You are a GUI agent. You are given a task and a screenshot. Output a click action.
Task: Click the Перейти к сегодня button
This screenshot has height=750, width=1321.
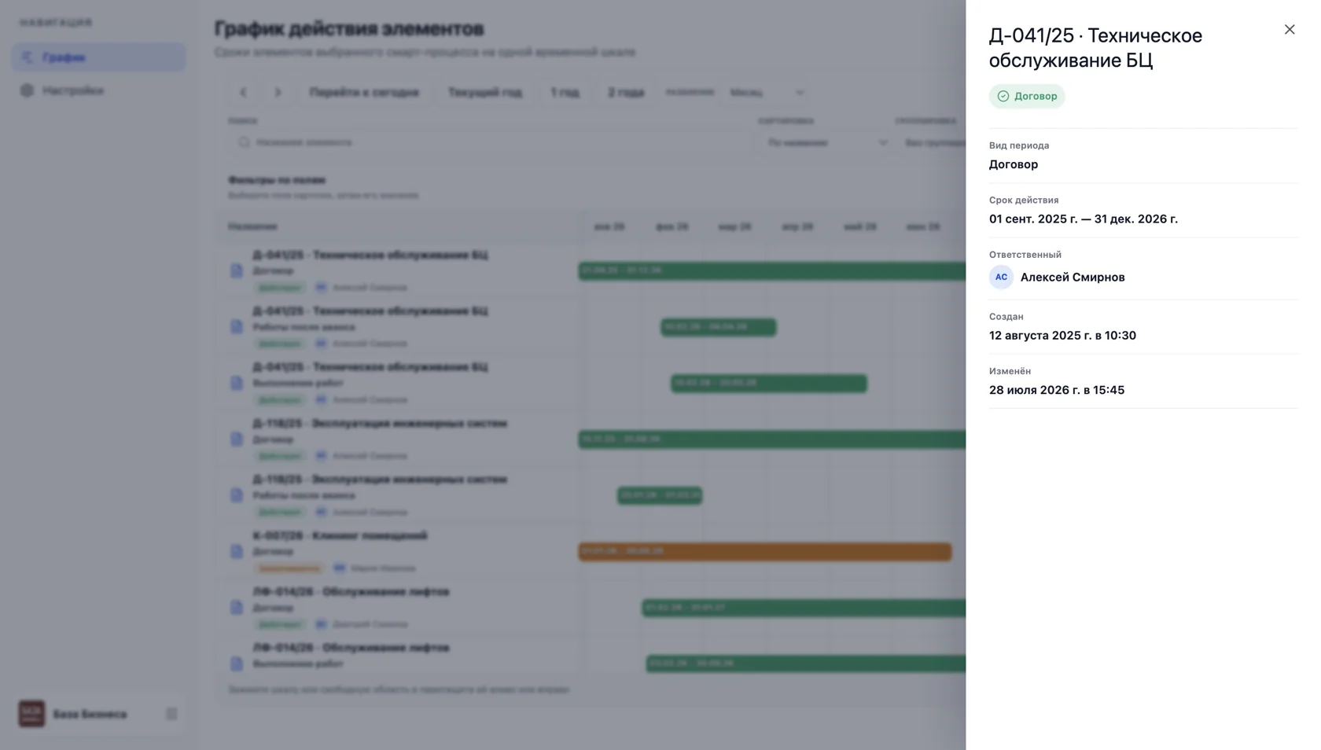364,92
